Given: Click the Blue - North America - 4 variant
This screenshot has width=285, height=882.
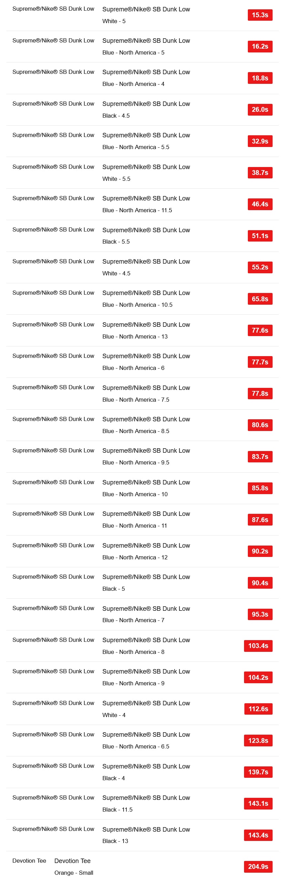Looking at the screenshot, I should (x=133, y=84).
